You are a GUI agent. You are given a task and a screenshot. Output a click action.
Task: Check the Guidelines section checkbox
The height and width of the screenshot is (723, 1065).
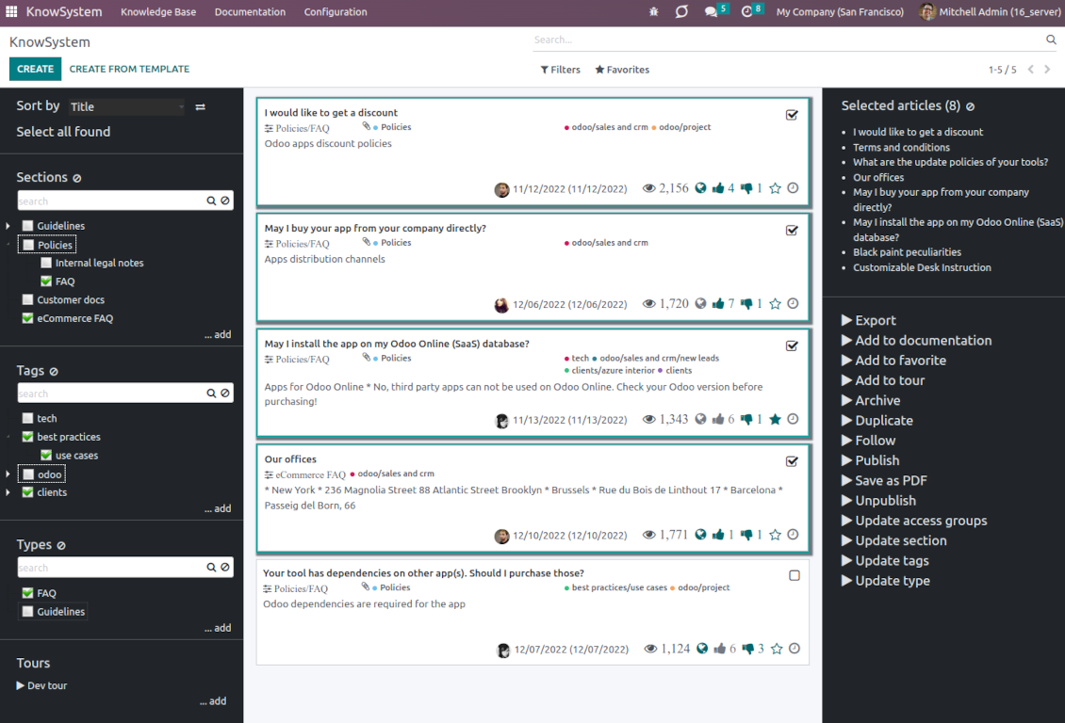pos(28,226)
